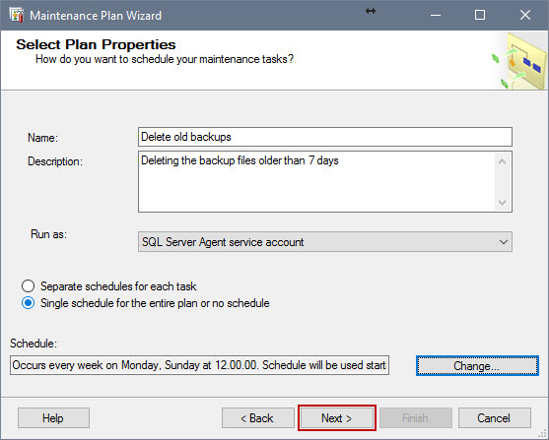Click inside the Description text area

(316, 181)
